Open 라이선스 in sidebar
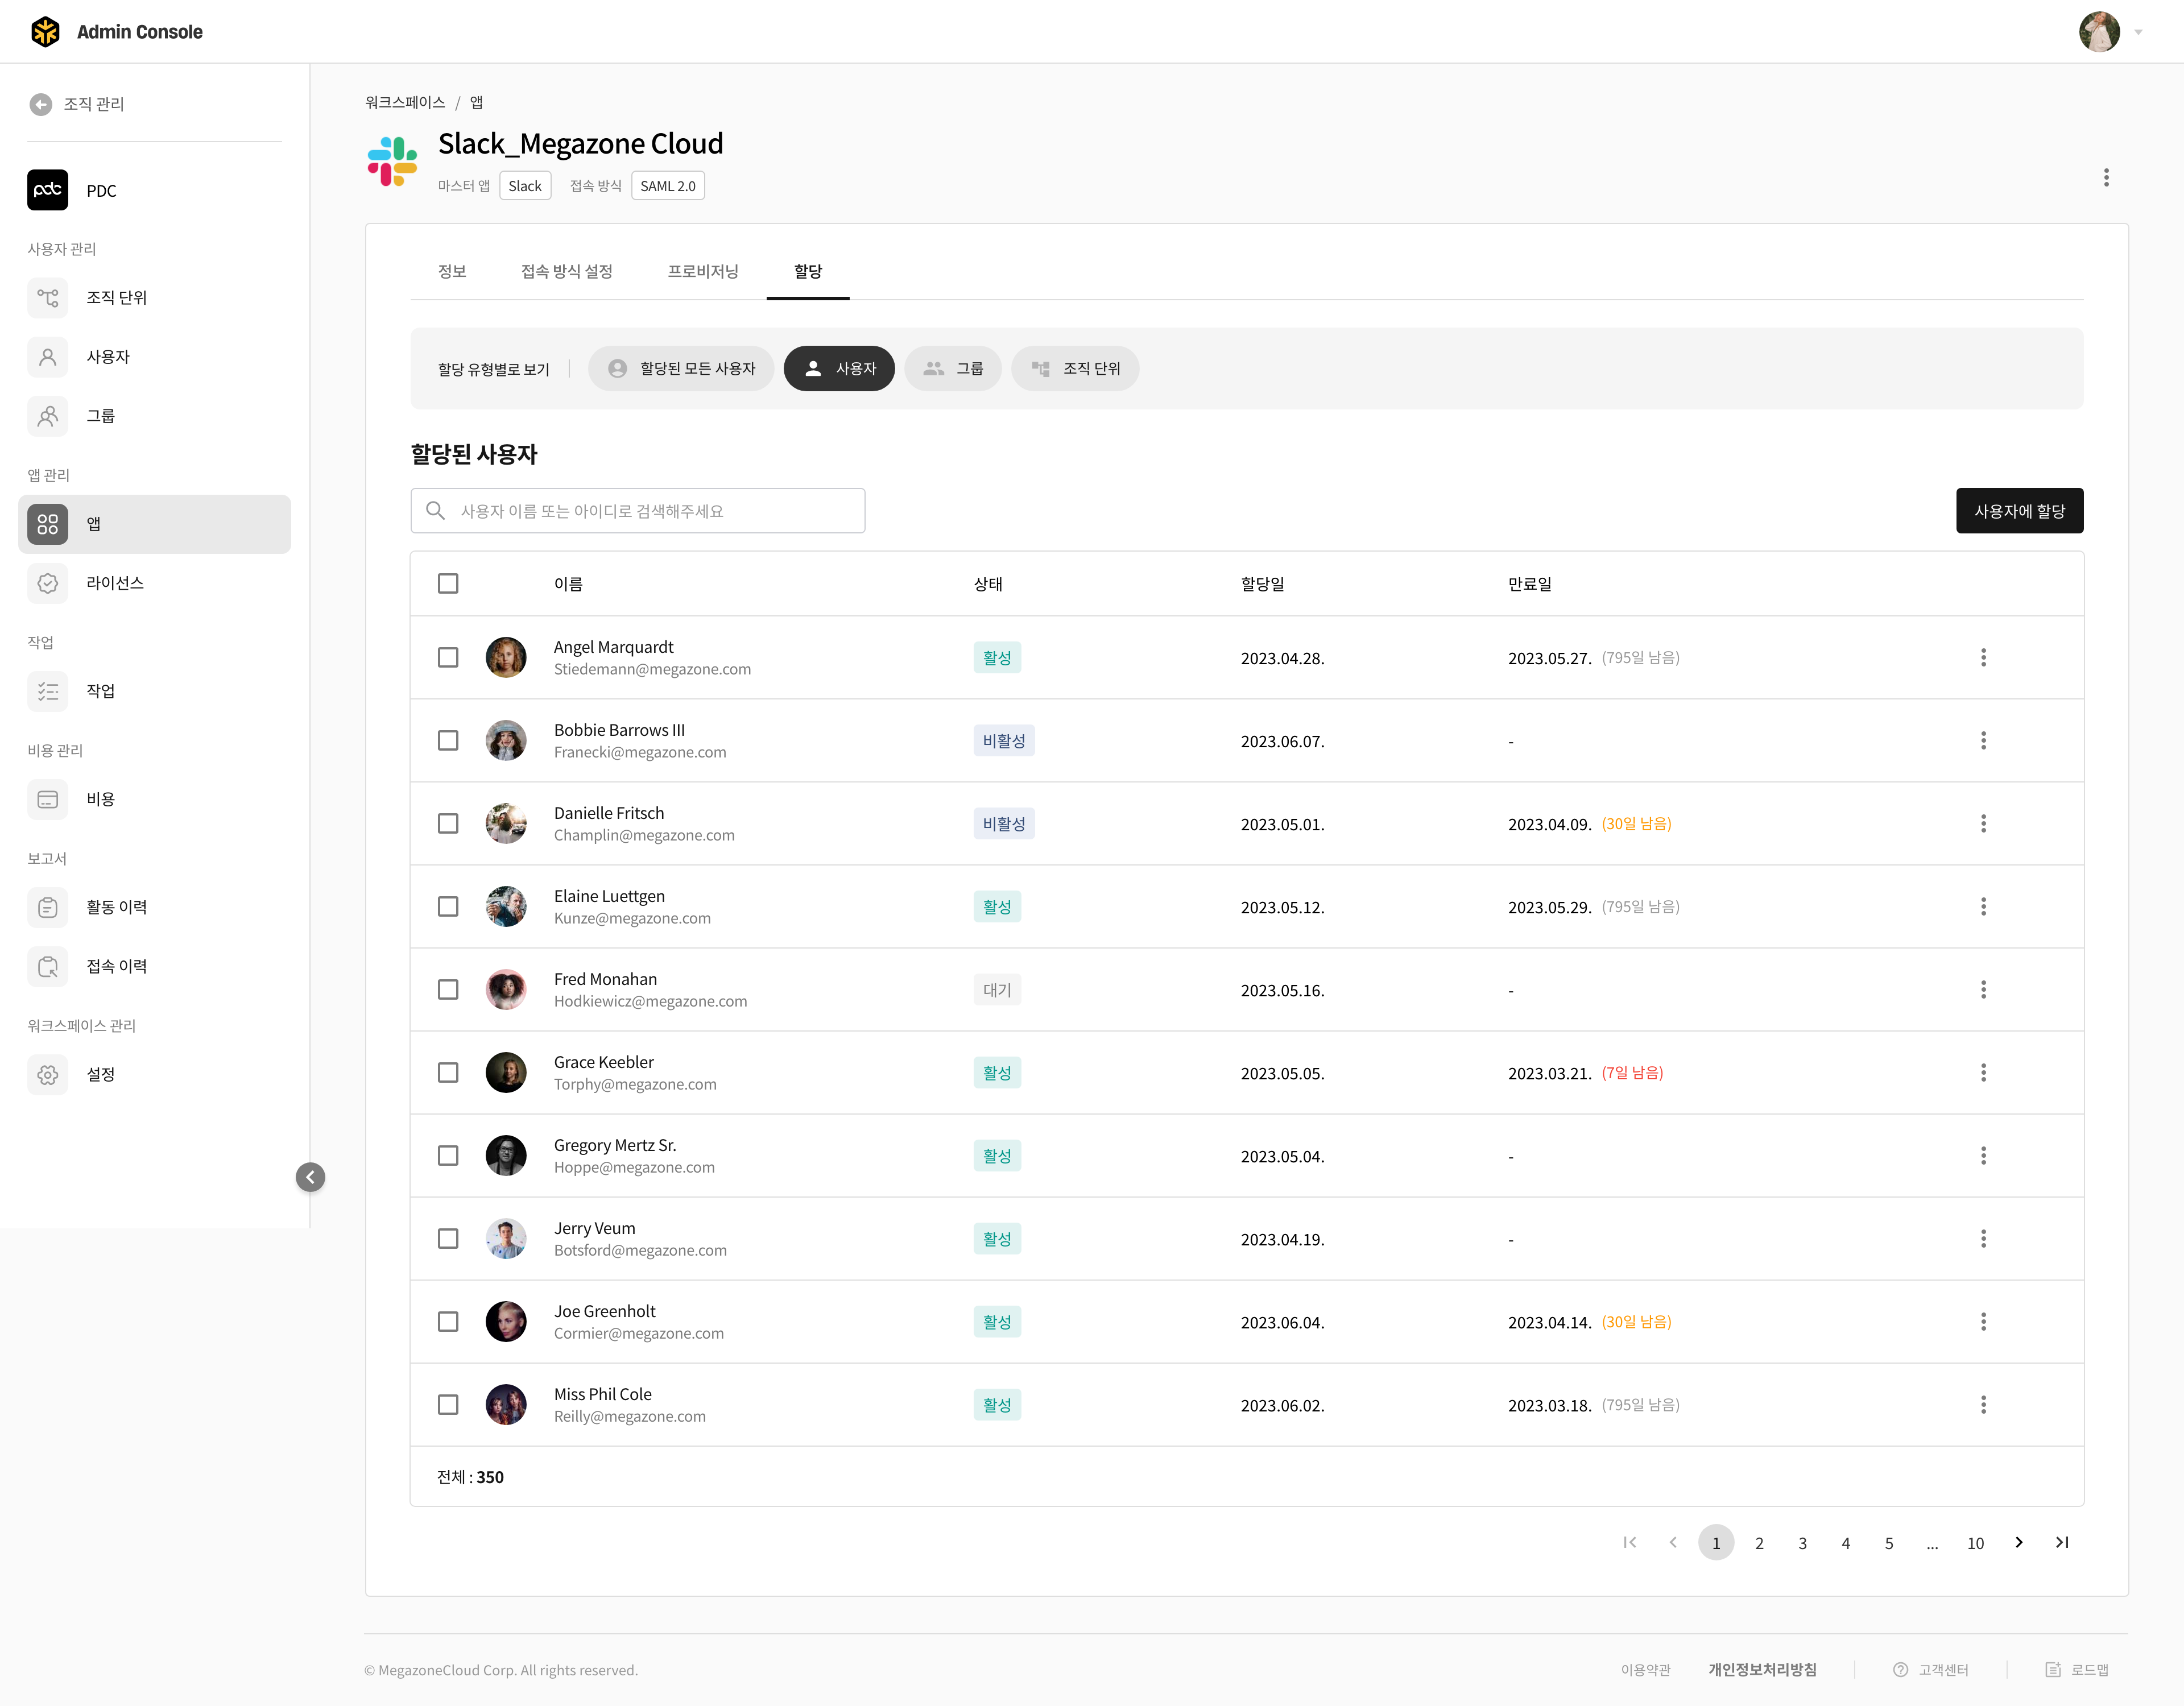The width and height of the screenshot is (2184, 1706). click(x=154, y=583)
